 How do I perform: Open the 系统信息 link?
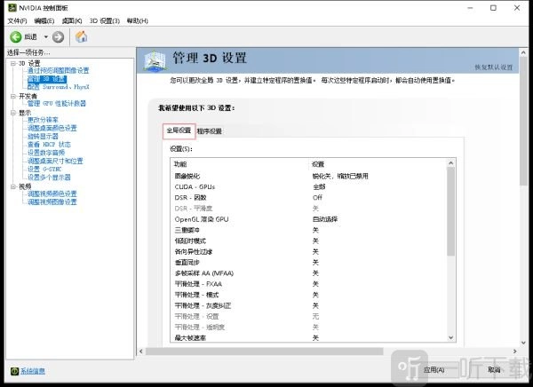tap(33, 371)
